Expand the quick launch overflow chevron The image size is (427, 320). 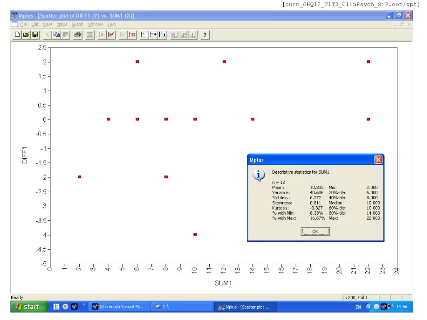83,305
